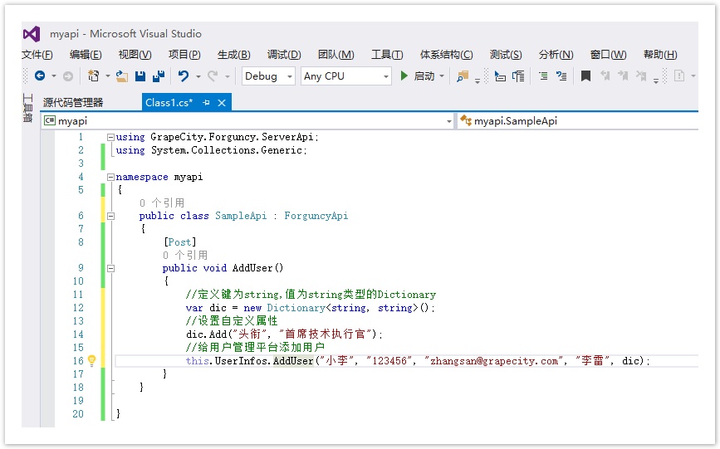Collapse the using directives block
This screenshot has height=449, width=720.
click(x=110, y=137)
